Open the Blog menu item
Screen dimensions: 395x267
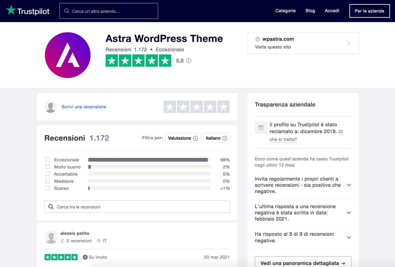tap(310, 11)
